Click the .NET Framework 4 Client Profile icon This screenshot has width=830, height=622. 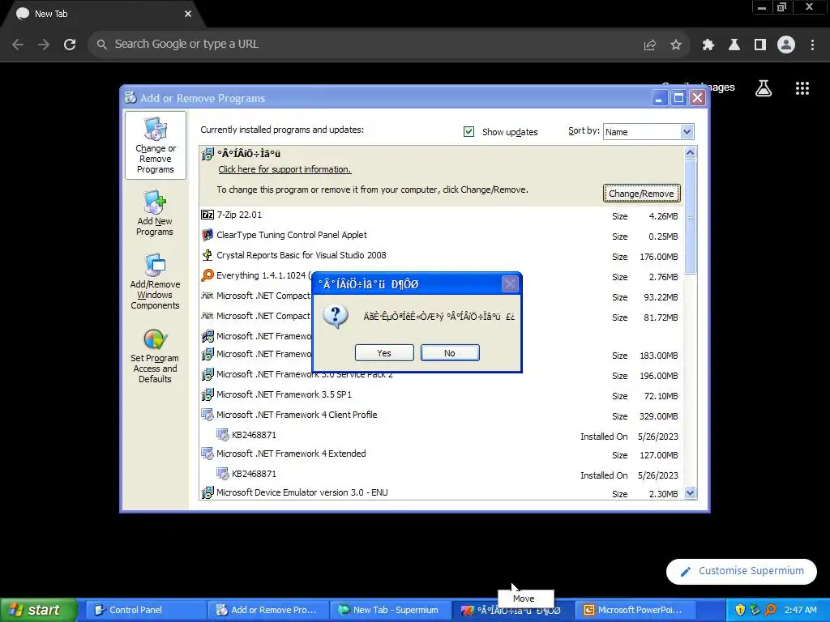(207, 415)
